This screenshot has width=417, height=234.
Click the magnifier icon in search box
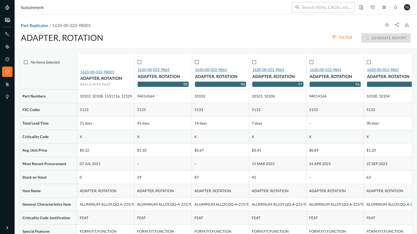[x=297, y=7]
